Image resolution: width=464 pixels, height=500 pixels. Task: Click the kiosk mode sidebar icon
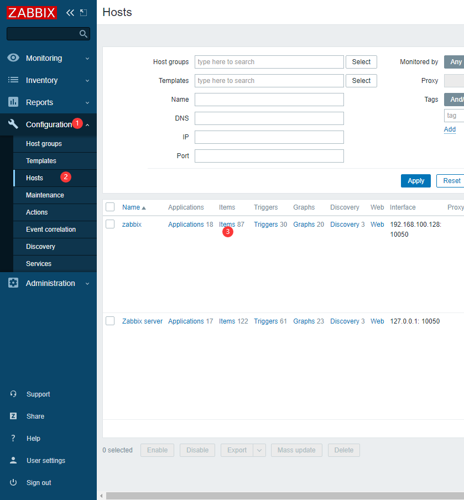pos(84,13)
